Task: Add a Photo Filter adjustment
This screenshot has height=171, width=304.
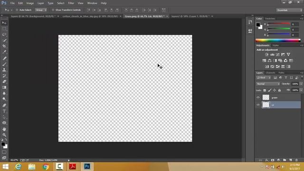Action: pos(280,60)
